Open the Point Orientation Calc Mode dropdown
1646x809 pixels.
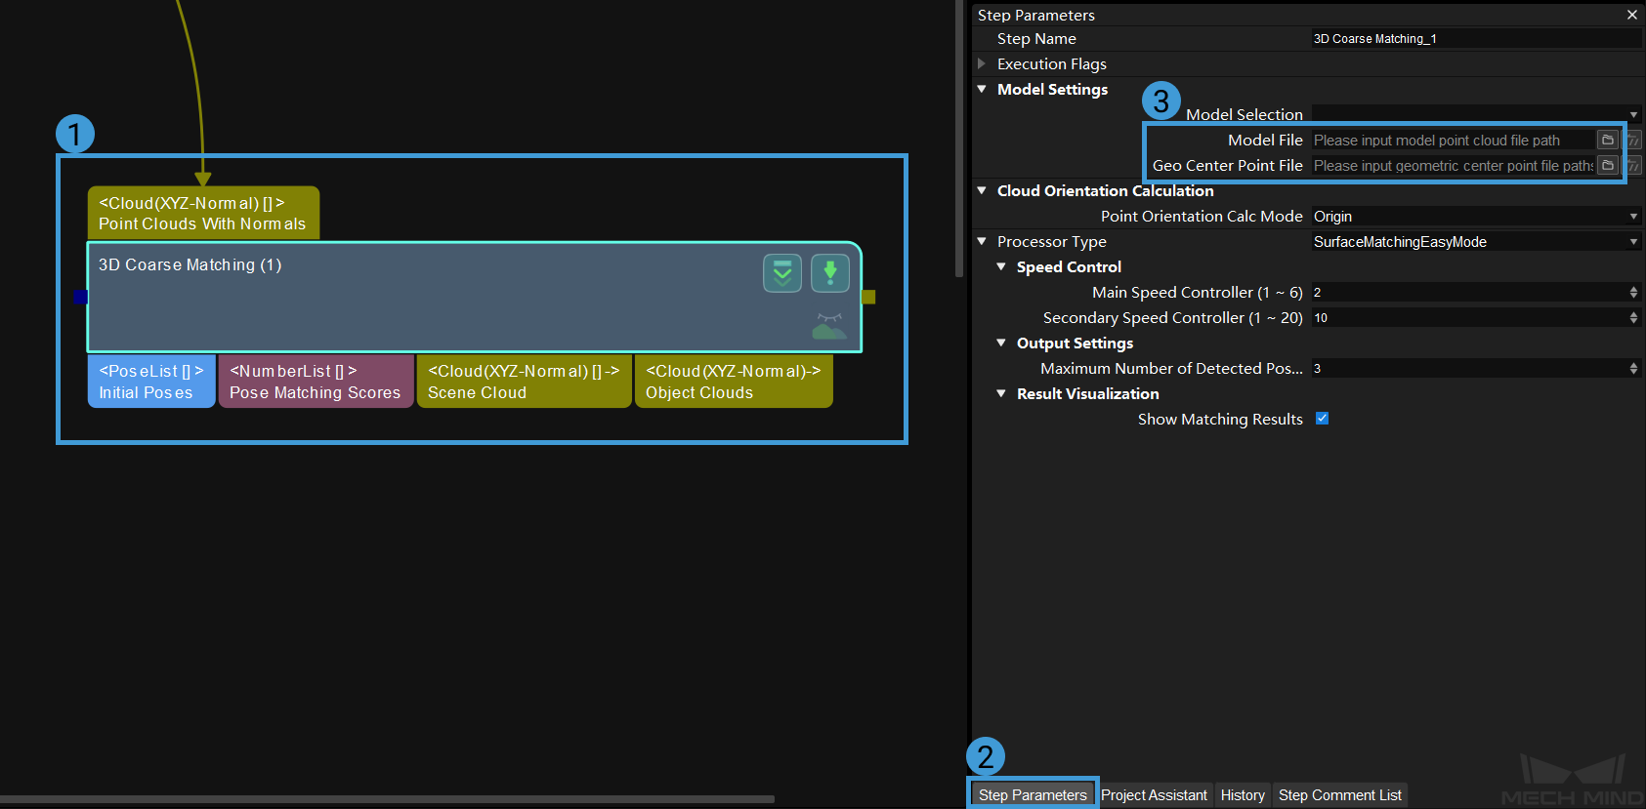(x=1475, y=217)
